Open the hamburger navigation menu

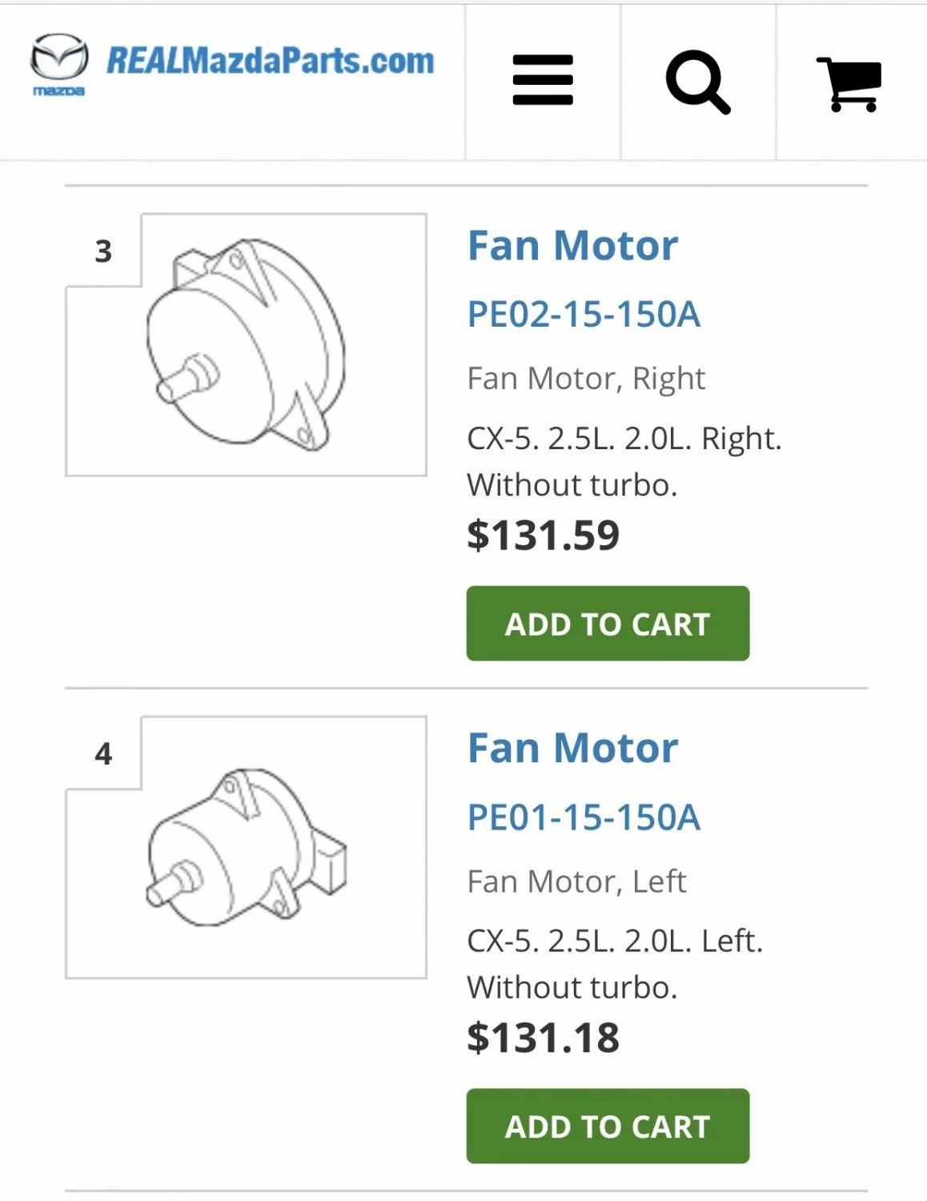pos(543,80)
